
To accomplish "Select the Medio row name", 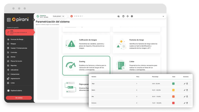I will point(93,90).
